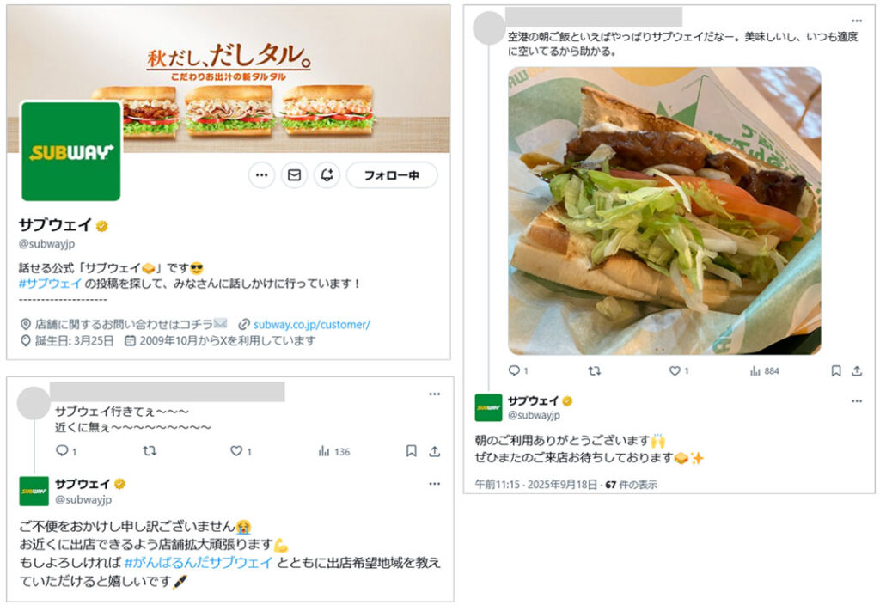Open more menu on Subway's apology reply
This screenshot has height=605, width=880.
pyautogui.click(x=434, y=484)
